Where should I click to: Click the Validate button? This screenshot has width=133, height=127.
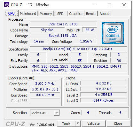coord(93,124)
